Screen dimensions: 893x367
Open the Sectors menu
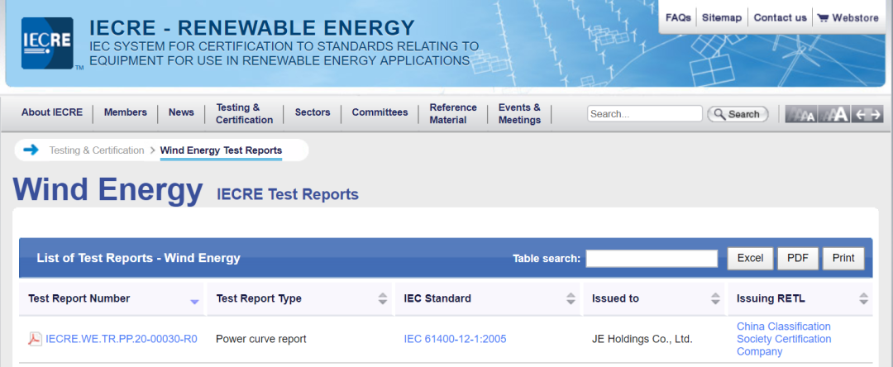pos(312,112)
